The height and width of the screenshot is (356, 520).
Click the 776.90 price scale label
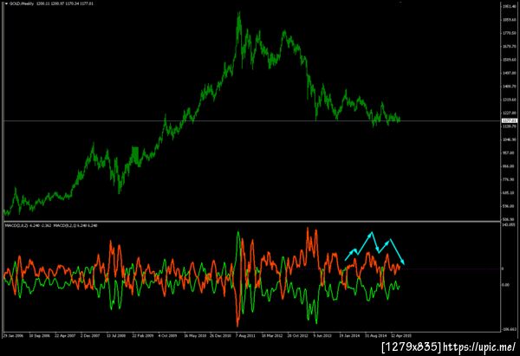pos(510,179)
